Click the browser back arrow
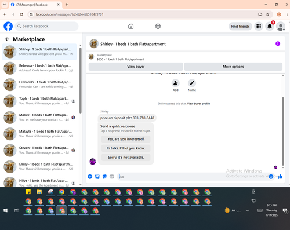 click(x=5, y=14)
